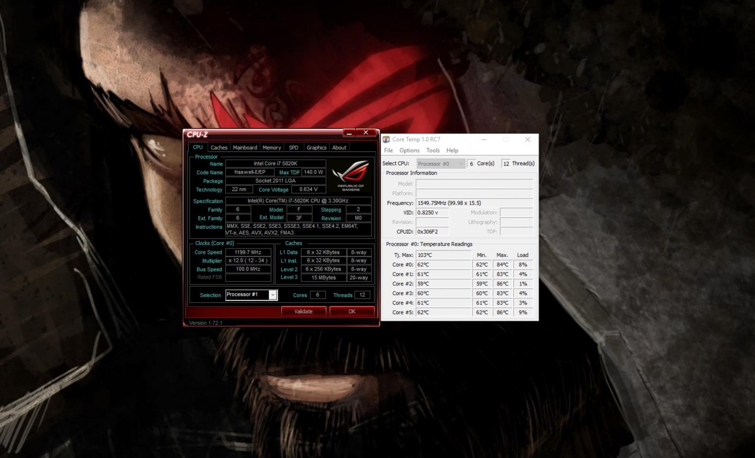
Task: Open the SPD tab in CPU-Z
Action: coord(293,148)
